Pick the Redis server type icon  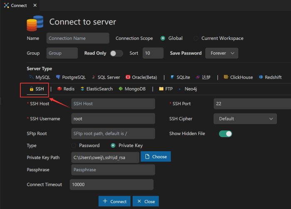[x=59, y=89]
